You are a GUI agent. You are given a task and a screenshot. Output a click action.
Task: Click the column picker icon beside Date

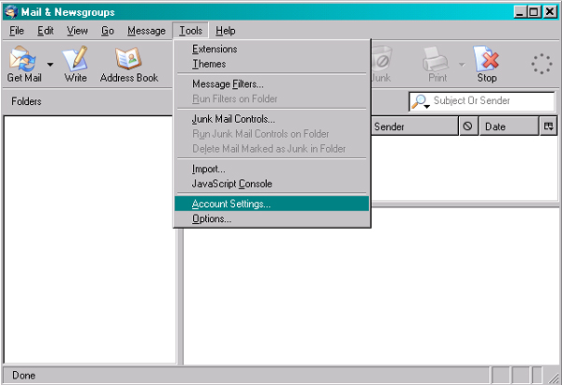(549, 126)
